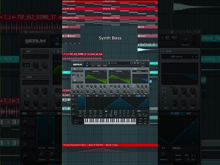Viewport: 220px width, 165px height.
Task: Toggle the NOISE oscillator on
Action: pos(73,80)
